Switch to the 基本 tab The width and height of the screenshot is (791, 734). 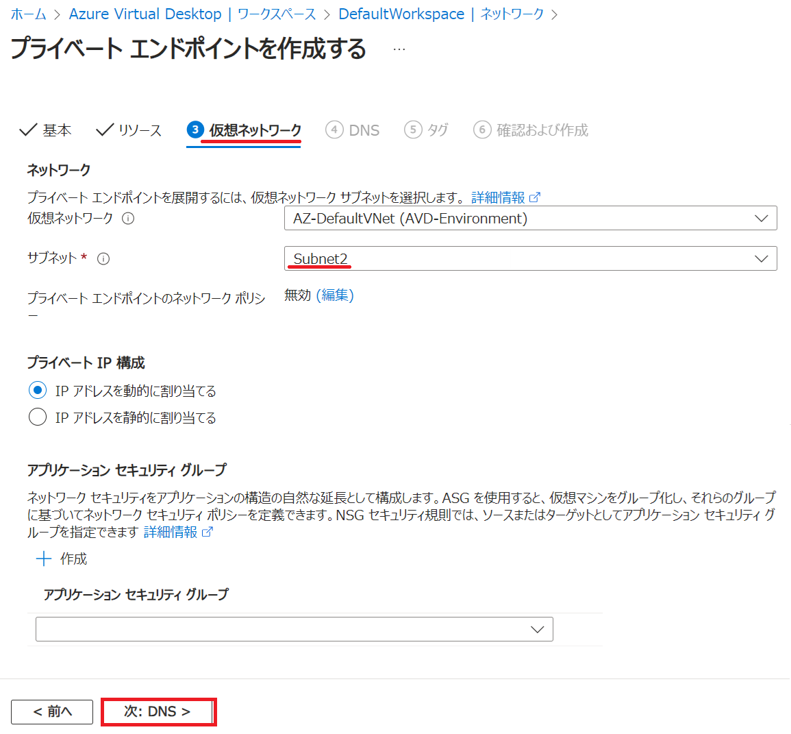click(x=46, y=130)
